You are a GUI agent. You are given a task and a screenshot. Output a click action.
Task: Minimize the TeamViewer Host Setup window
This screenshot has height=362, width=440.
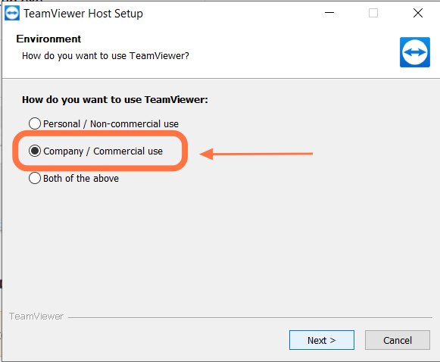[x=329, y=13]
